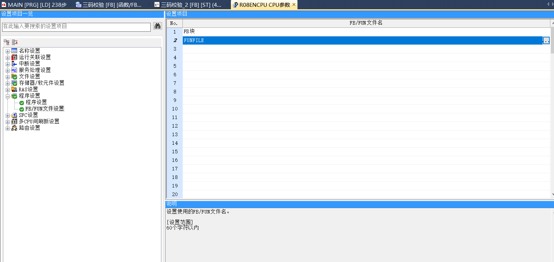
Task: Click the scroll-down arrow of the file table
Action: coord(553,194)
